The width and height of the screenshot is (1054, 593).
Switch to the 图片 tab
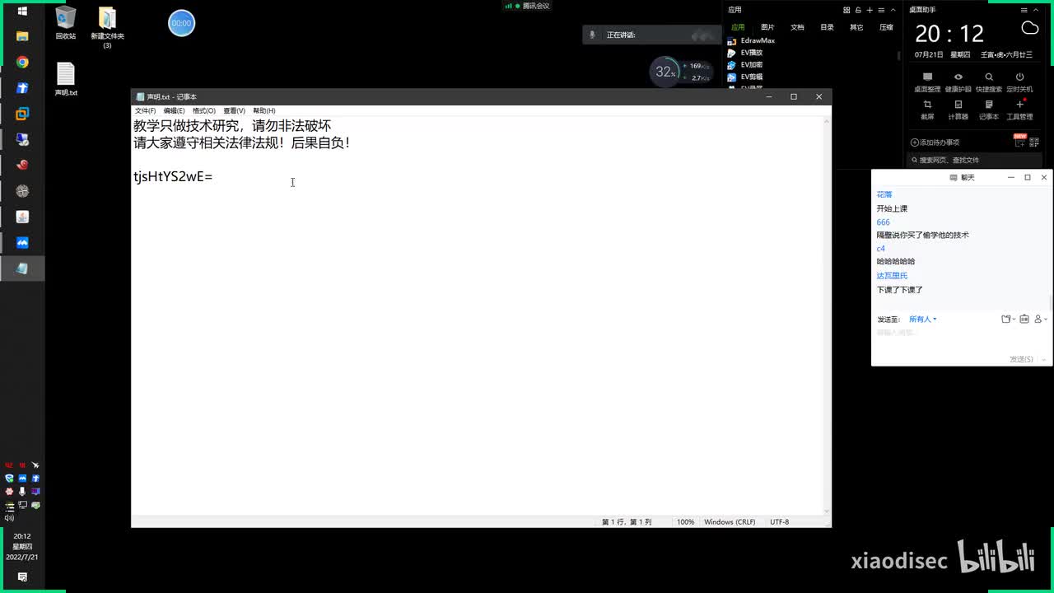(x=767, y=27)
